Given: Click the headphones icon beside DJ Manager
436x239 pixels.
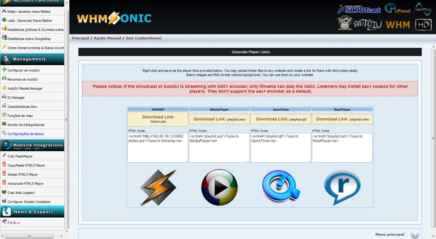Looking at the screenshot, I should click(4, 97).
